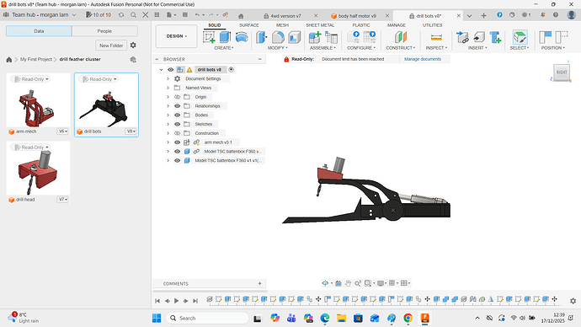Activate drill bots v8 component radio button

(232, 70)
